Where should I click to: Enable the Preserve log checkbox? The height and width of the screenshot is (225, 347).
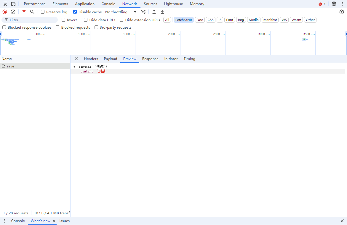pos(43,12)
